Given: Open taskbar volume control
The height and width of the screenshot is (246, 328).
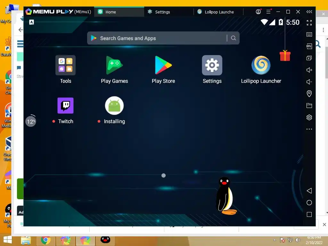Looking at the screenshot, I should pos(298,240).
